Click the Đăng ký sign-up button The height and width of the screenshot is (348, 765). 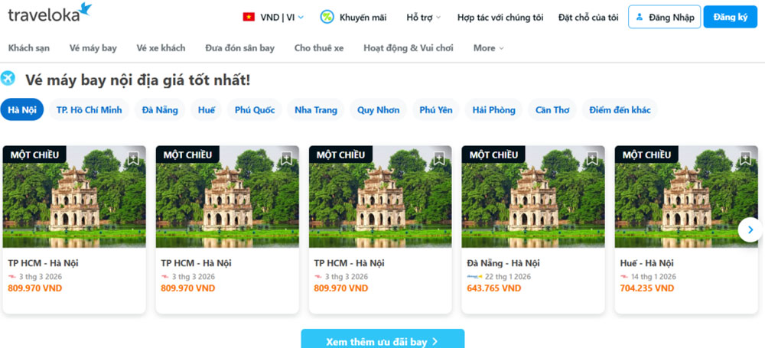(731, 17)
